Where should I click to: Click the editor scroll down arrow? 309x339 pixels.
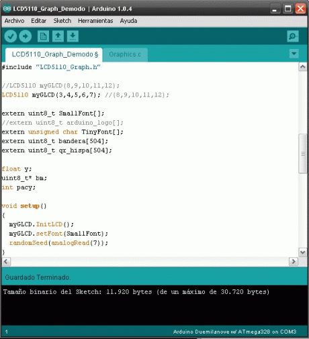303,252
